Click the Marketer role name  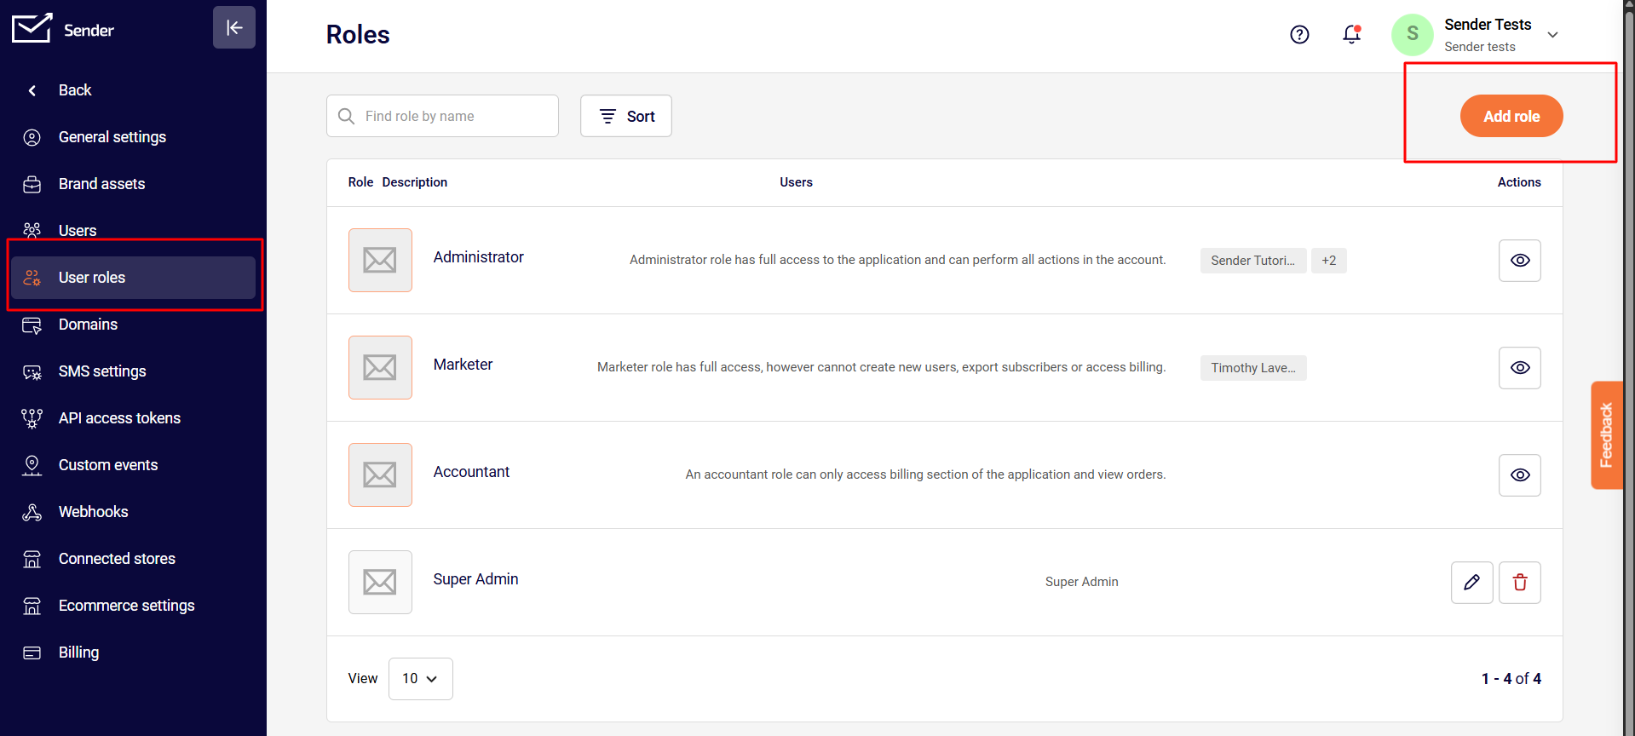coord(463,365)
